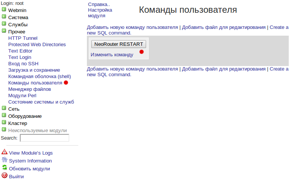Open Команды пользователя in the sidebar

pos(35,83)
